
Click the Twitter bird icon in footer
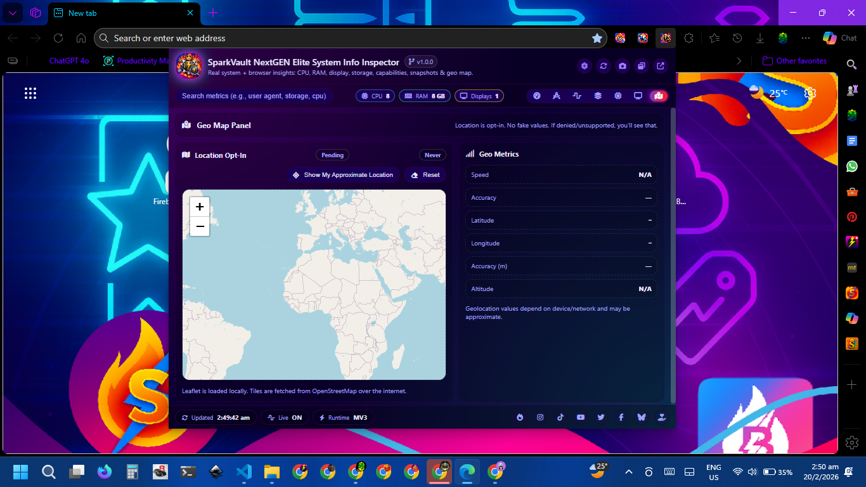pos(601,417)
